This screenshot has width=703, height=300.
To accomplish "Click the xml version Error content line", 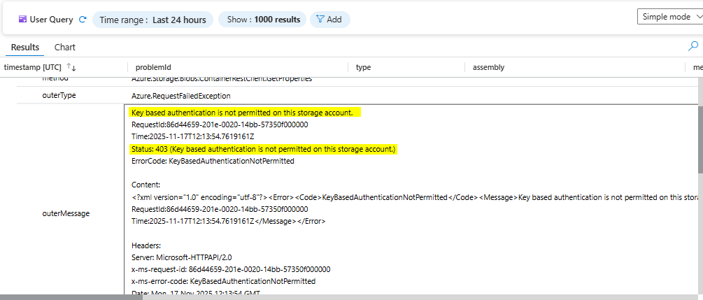I will coord(414,197).
